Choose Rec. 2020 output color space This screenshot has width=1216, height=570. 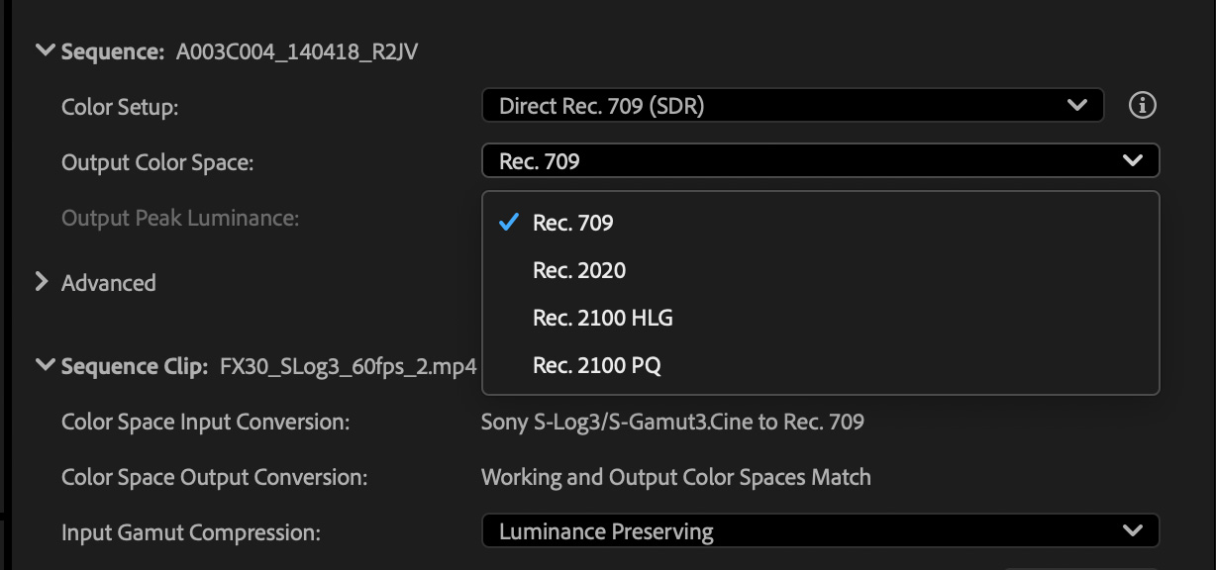click(579, 270)
